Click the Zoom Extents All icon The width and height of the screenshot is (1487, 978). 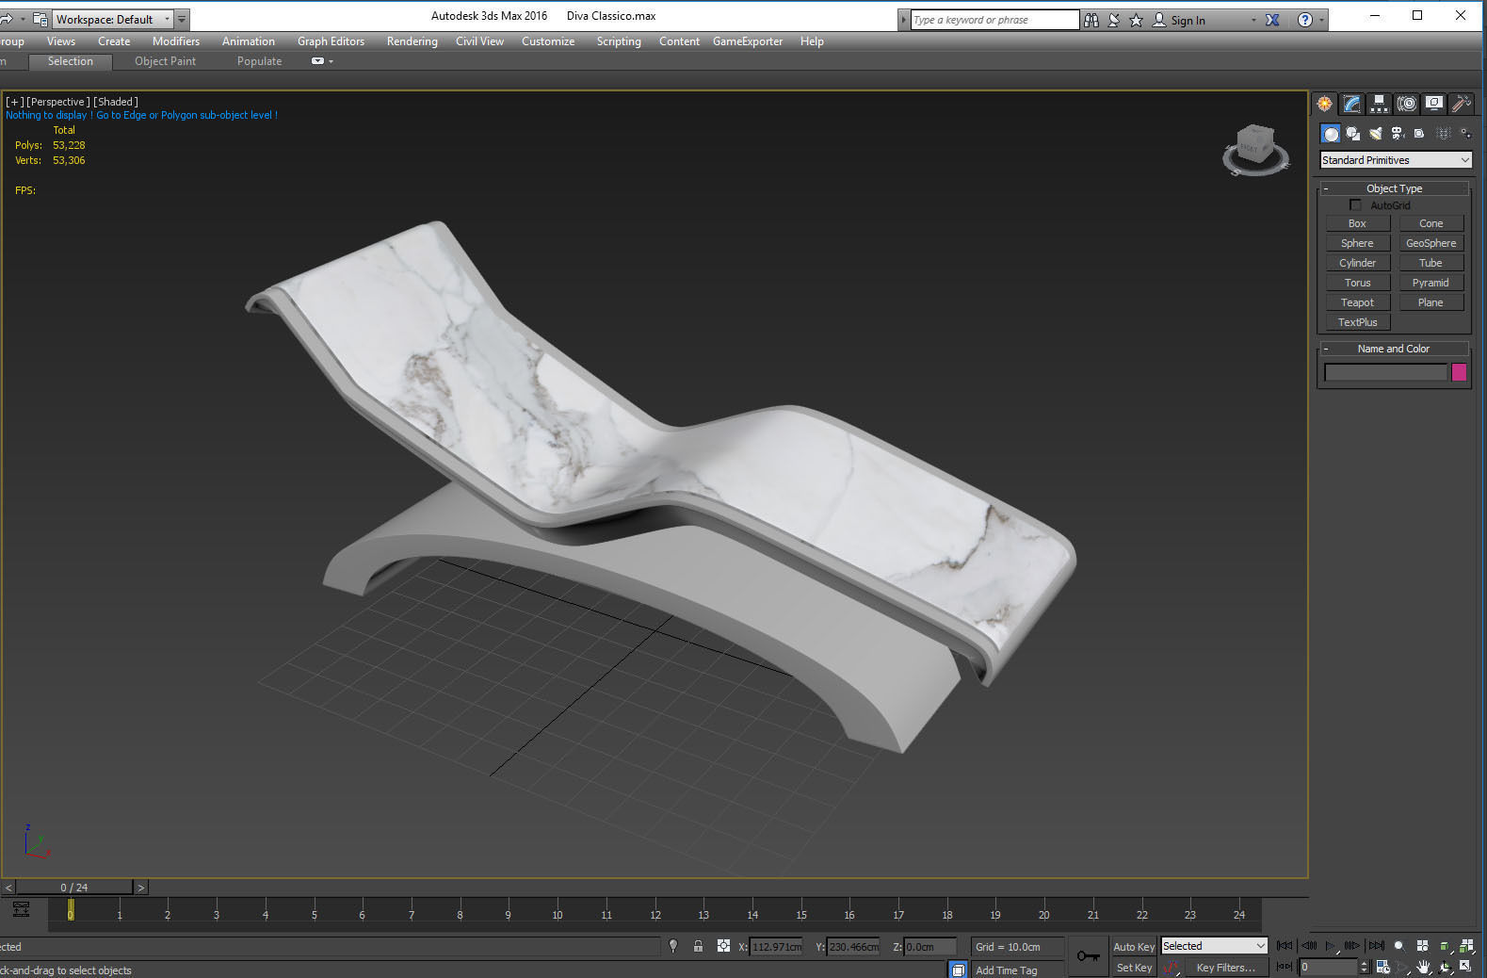1467,946
